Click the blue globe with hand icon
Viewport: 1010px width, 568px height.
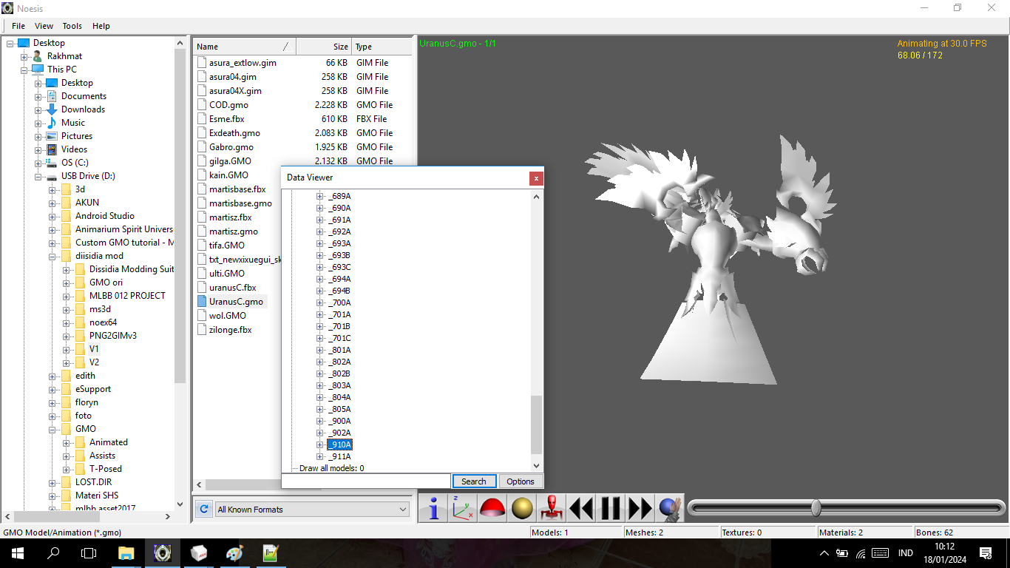(670, 509)
